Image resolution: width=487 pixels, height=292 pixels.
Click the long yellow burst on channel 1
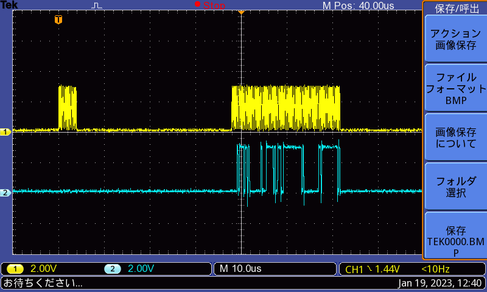click(286, 108)
